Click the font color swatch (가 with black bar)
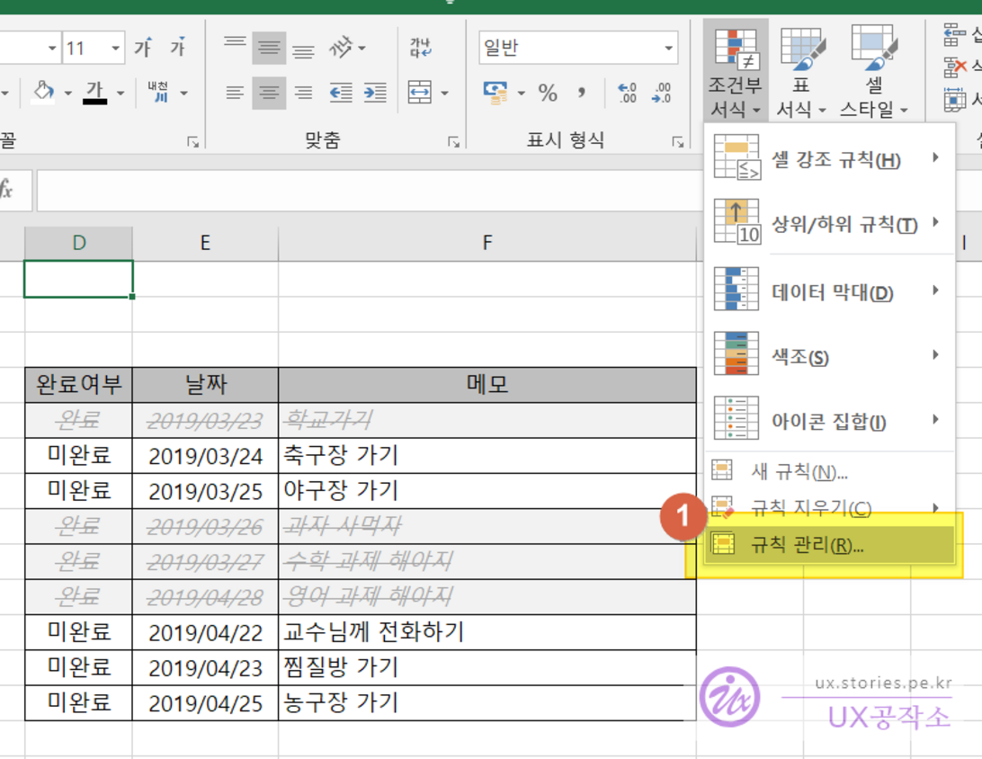The image size is (982, 759). click(94, 93)
